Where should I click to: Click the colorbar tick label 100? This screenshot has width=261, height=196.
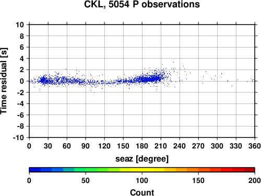[x=142, y=180]
